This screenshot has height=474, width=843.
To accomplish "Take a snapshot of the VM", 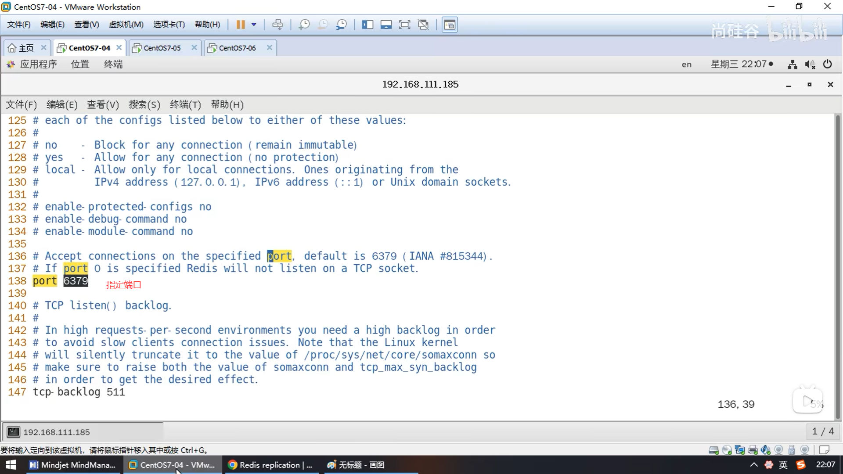I will (304, 25).
